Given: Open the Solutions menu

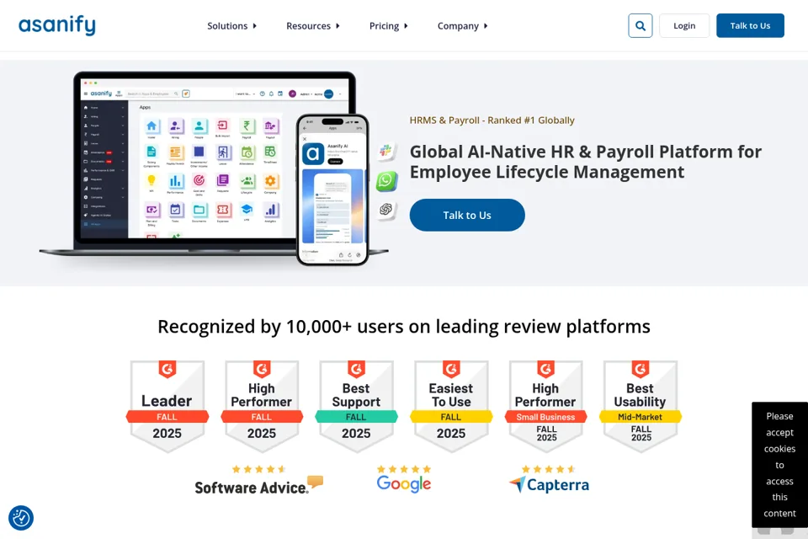Looking at the screenshot, I should pos(232,26).
